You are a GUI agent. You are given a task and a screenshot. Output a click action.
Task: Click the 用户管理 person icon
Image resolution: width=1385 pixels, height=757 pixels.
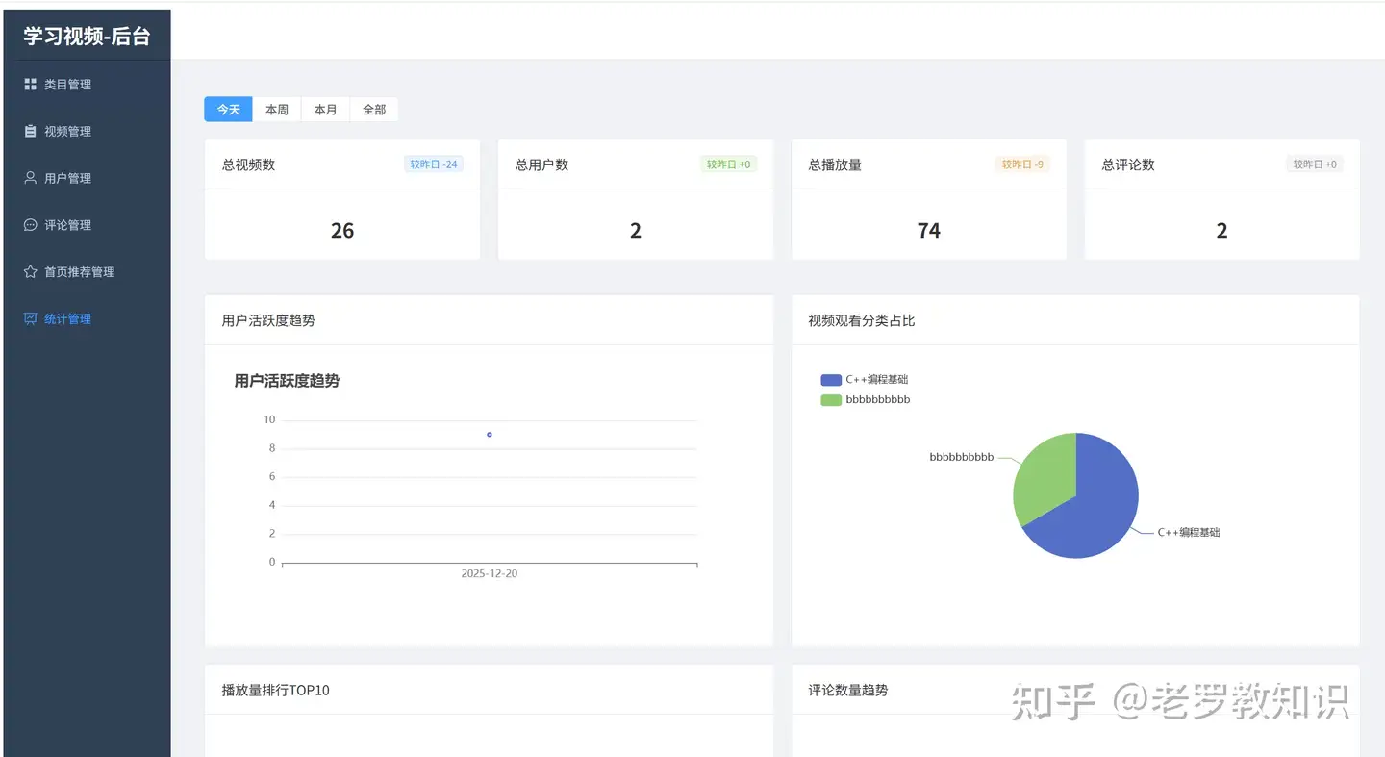click(30, 178)
